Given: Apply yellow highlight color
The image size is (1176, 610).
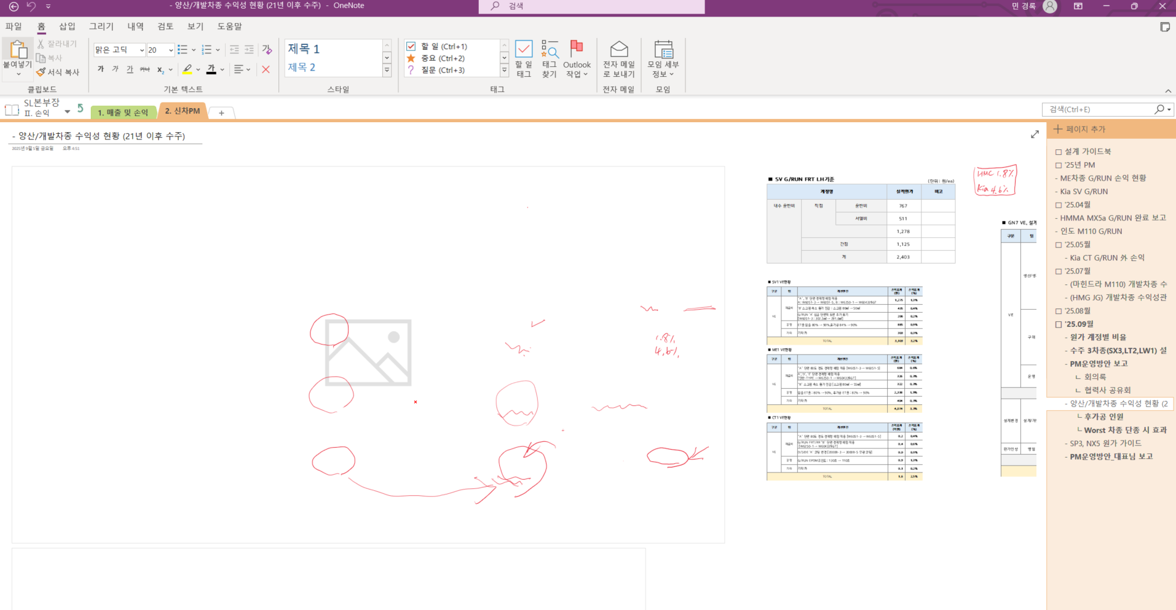Looking at the screenshot, I should pos(187,69).
